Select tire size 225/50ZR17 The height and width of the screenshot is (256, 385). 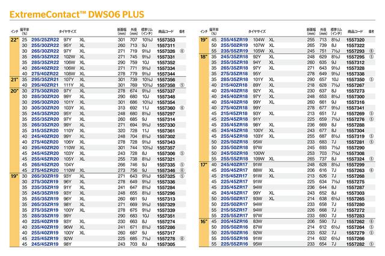coord(234,204)
